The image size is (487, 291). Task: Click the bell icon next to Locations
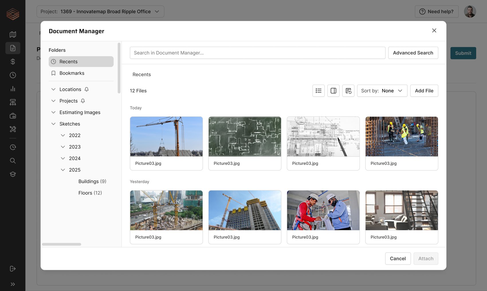[x=87, y=89]
